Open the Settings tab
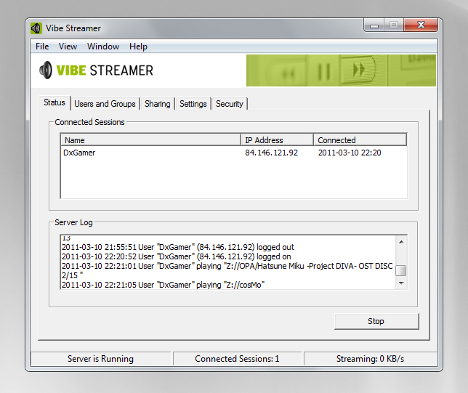The image size is (468, 393). pyautogui.click(x=193, y=104)
